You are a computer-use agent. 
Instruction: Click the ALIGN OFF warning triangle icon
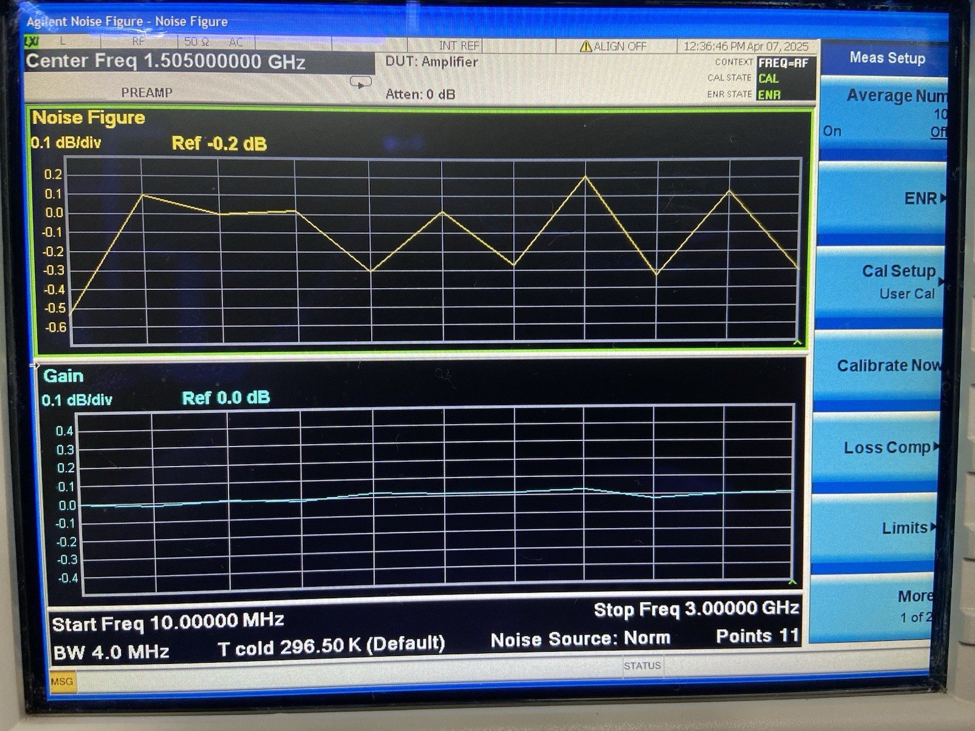coord(586,46)
